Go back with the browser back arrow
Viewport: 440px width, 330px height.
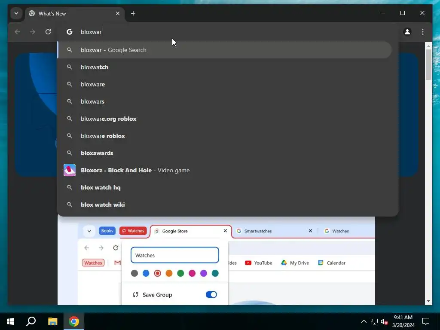17,32
